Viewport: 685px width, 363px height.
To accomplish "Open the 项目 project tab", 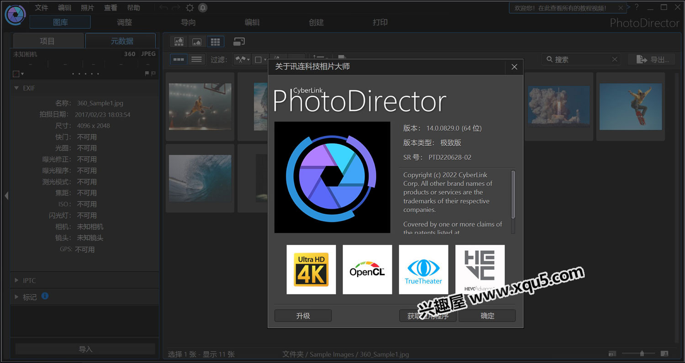I will coord(47,41).
